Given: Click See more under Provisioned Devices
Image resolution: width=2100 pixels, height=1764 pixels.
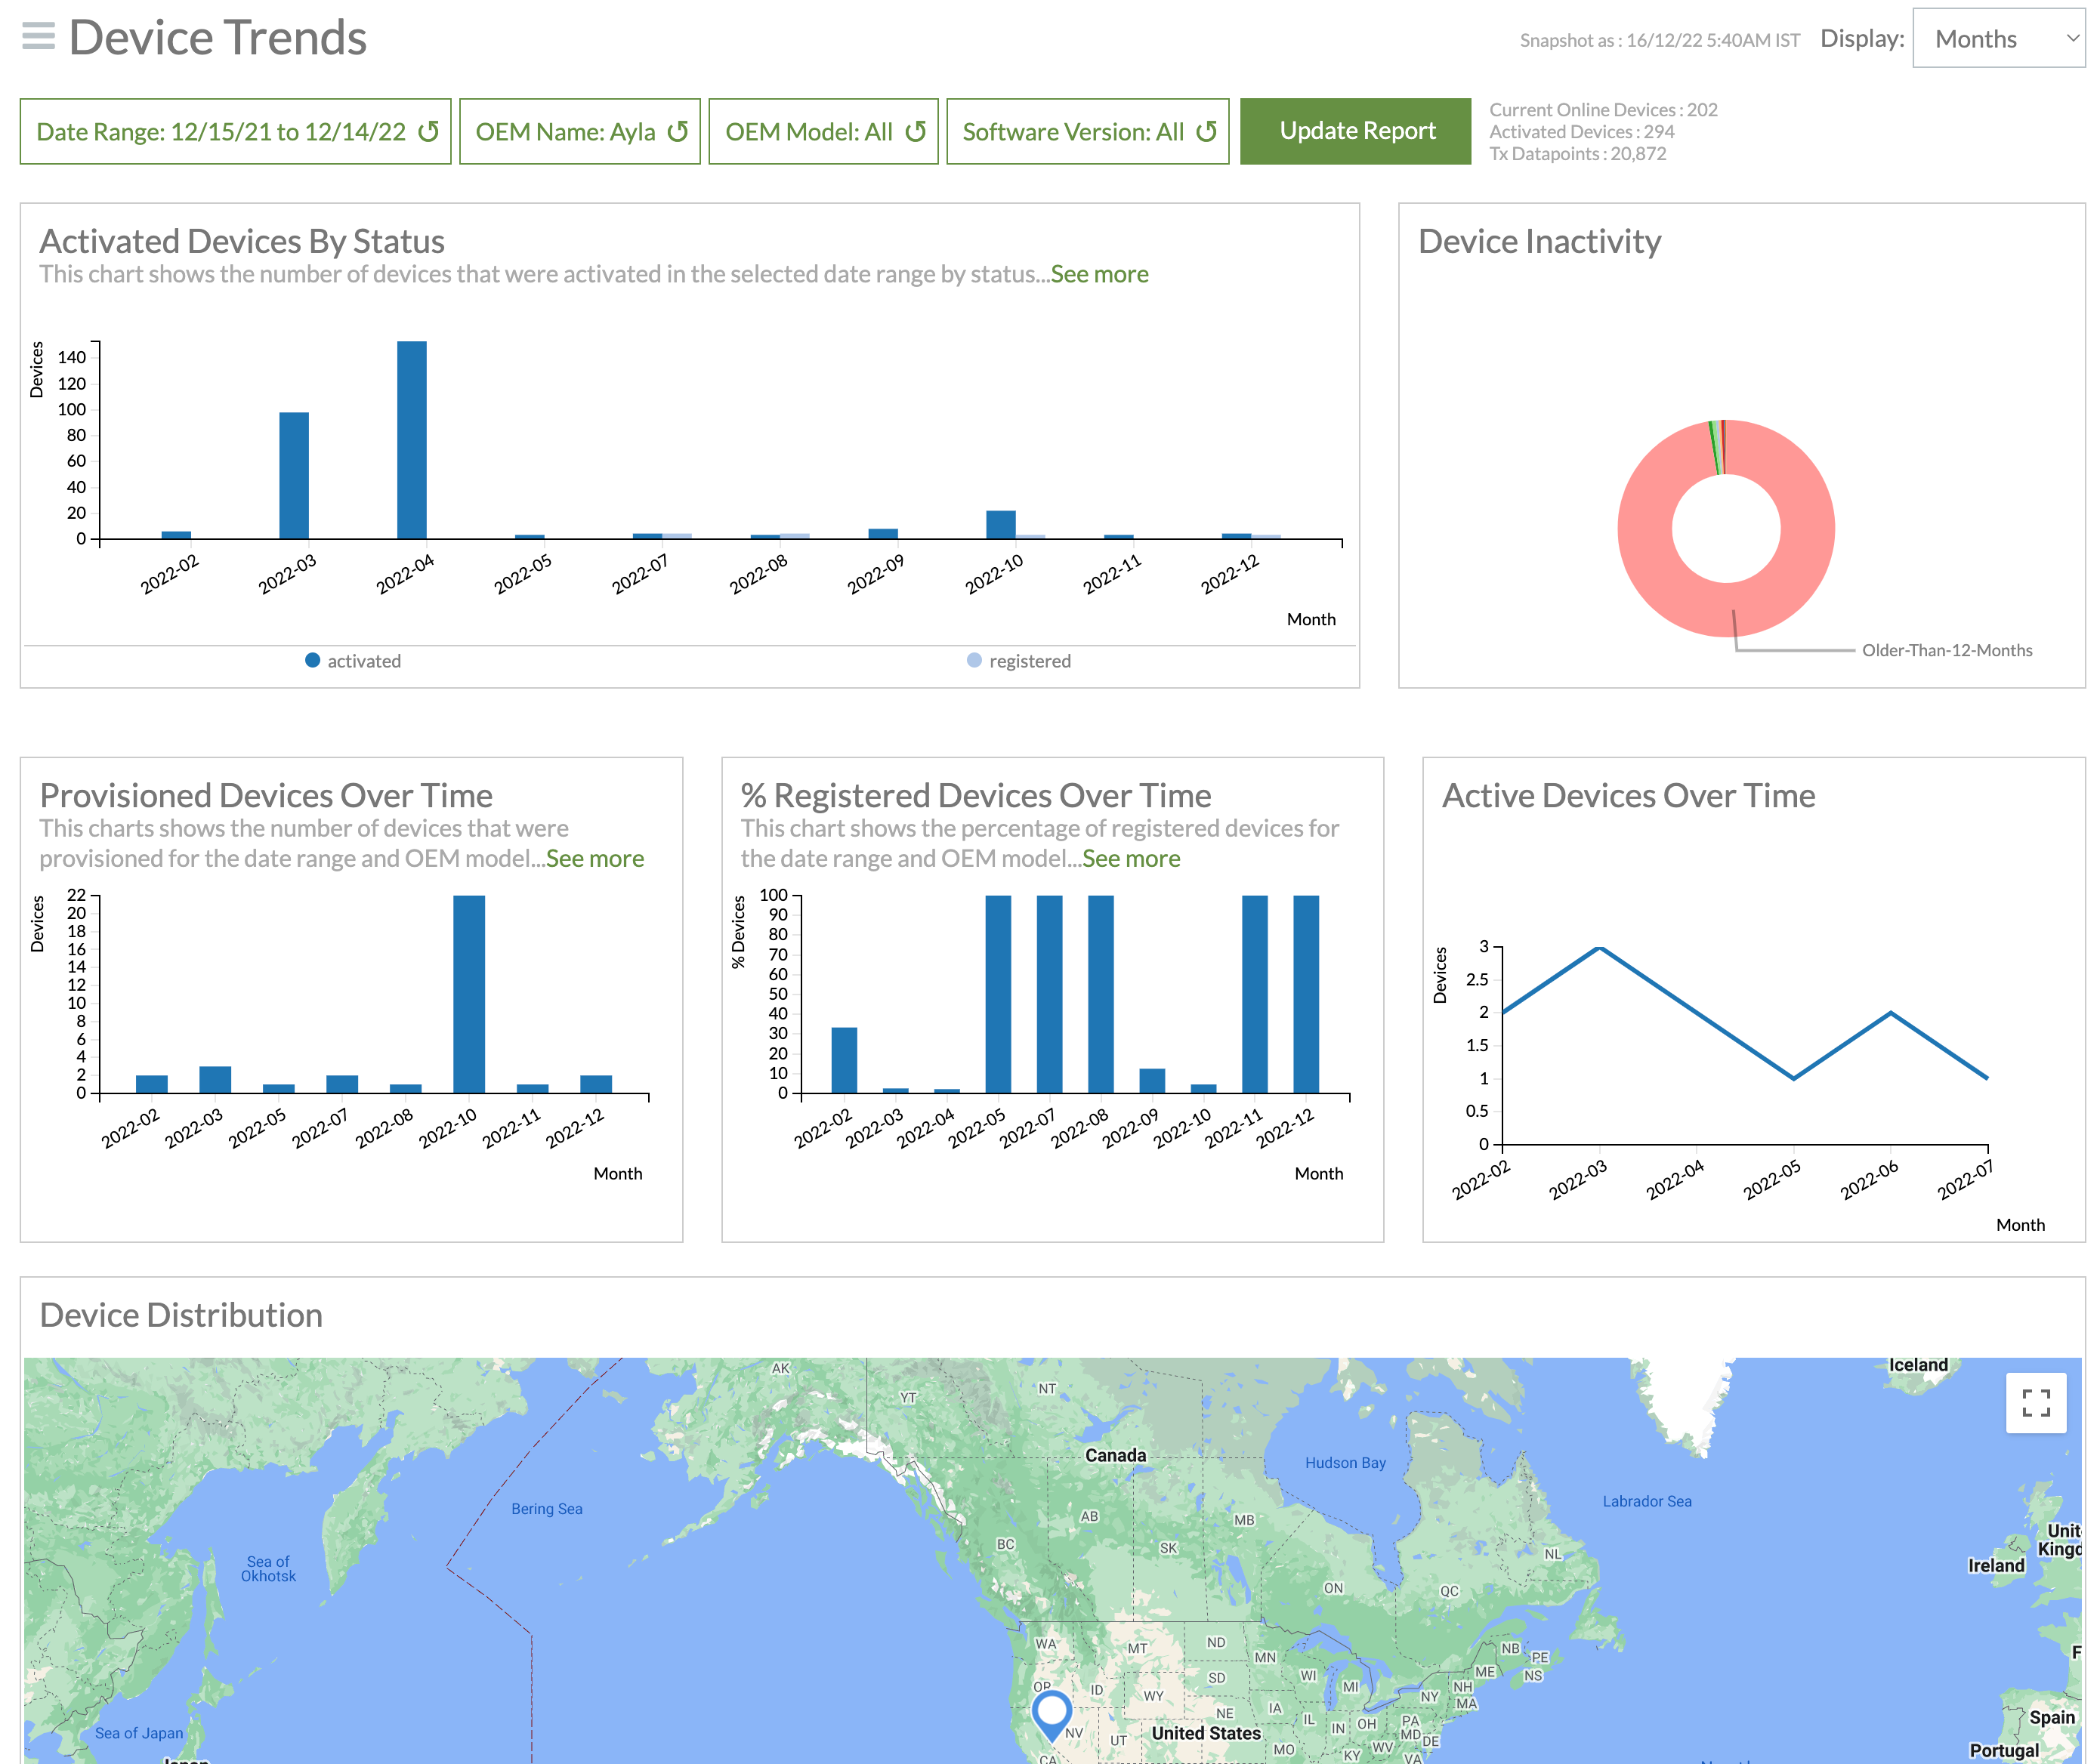Looking at the screenshot, I should [594, 859].
